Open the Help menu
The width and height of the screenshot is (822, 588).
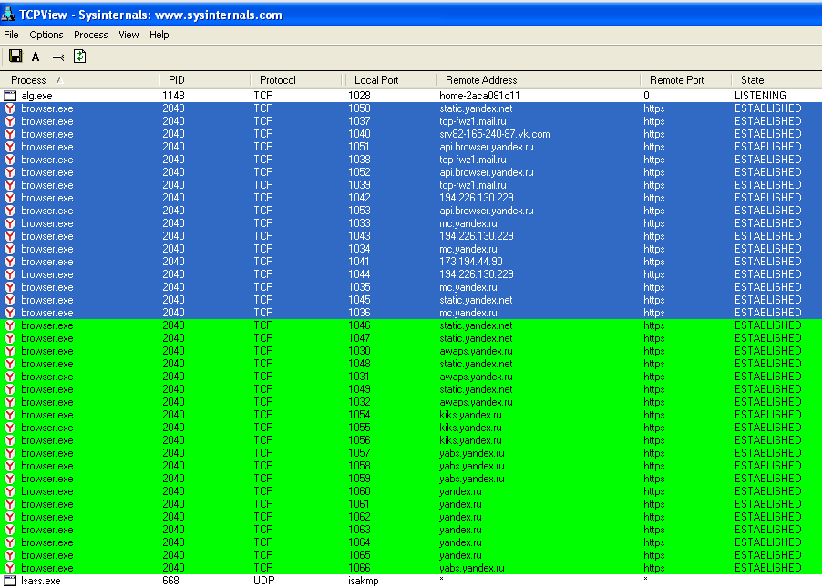tap(159, 35)
